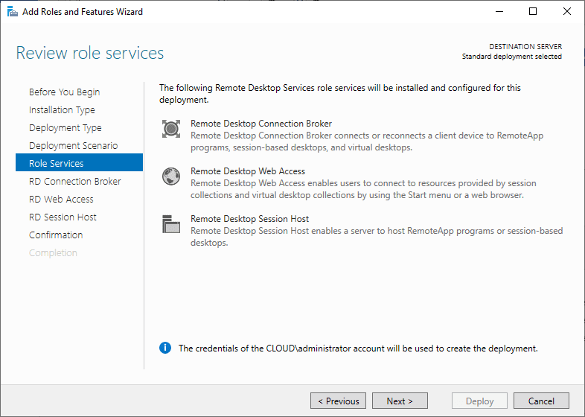
Task: Jump to Deployment Scenario page
Action: tap(73, 146)
